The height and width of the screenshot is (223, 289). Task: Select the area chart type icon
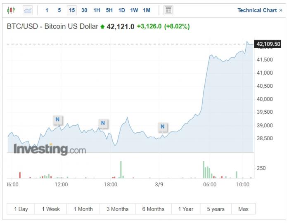point(28,10)
